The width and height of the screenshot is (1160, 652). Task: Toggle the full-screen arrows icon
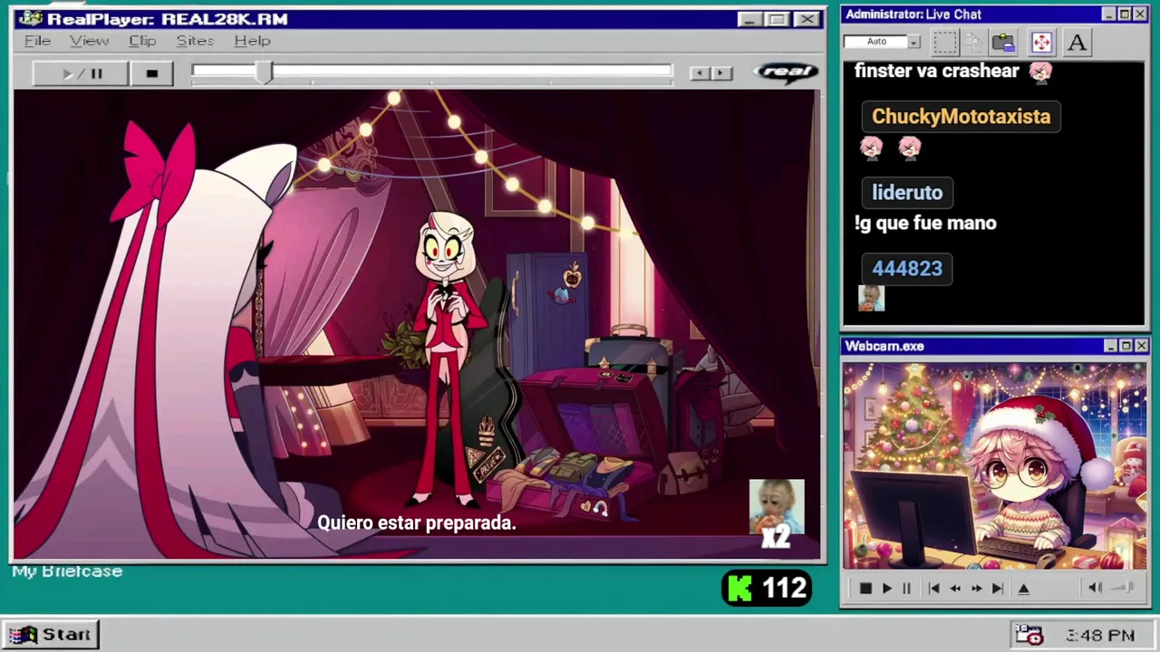1040,42
